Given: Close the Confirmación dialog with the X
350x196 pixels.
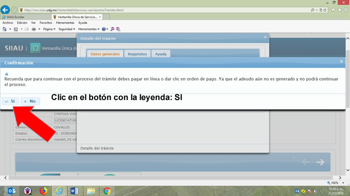Looking at the screenshot, I should click(x=341, y=61).
